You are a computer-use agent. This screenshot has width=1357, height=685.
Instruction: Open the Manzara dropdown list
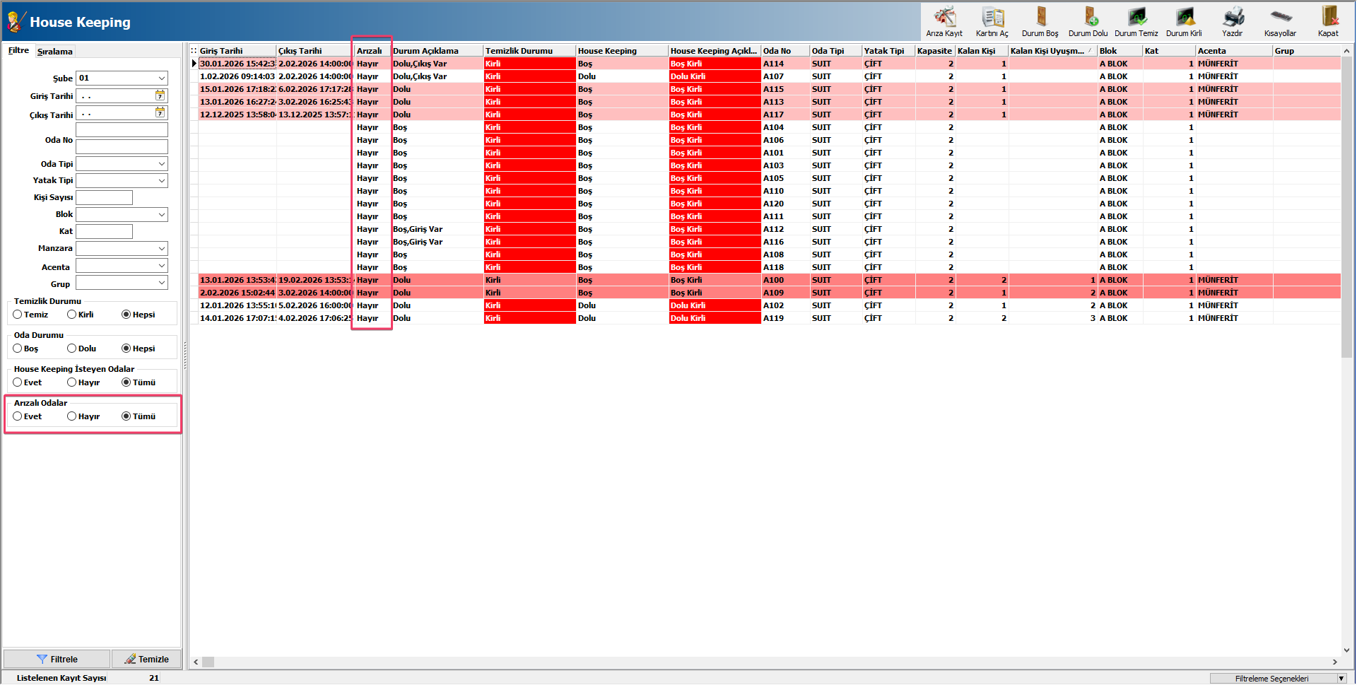(162, 249)
